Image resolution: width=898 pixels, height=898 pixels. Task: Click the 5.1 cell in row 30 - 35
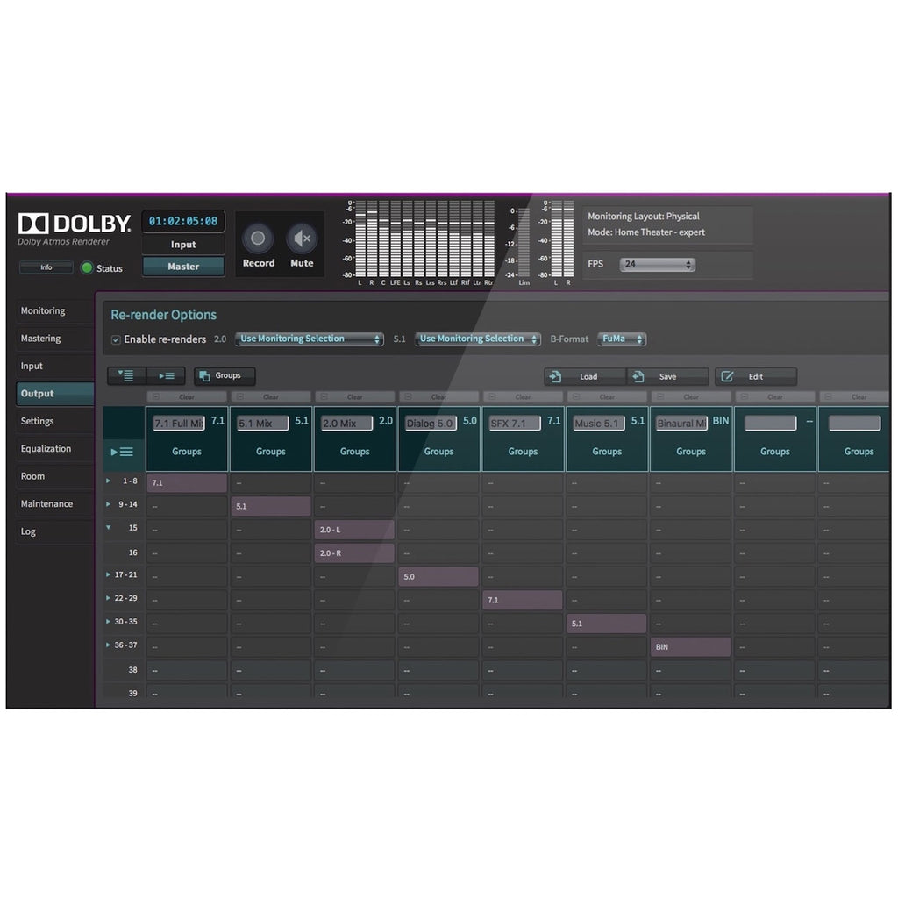607,624
